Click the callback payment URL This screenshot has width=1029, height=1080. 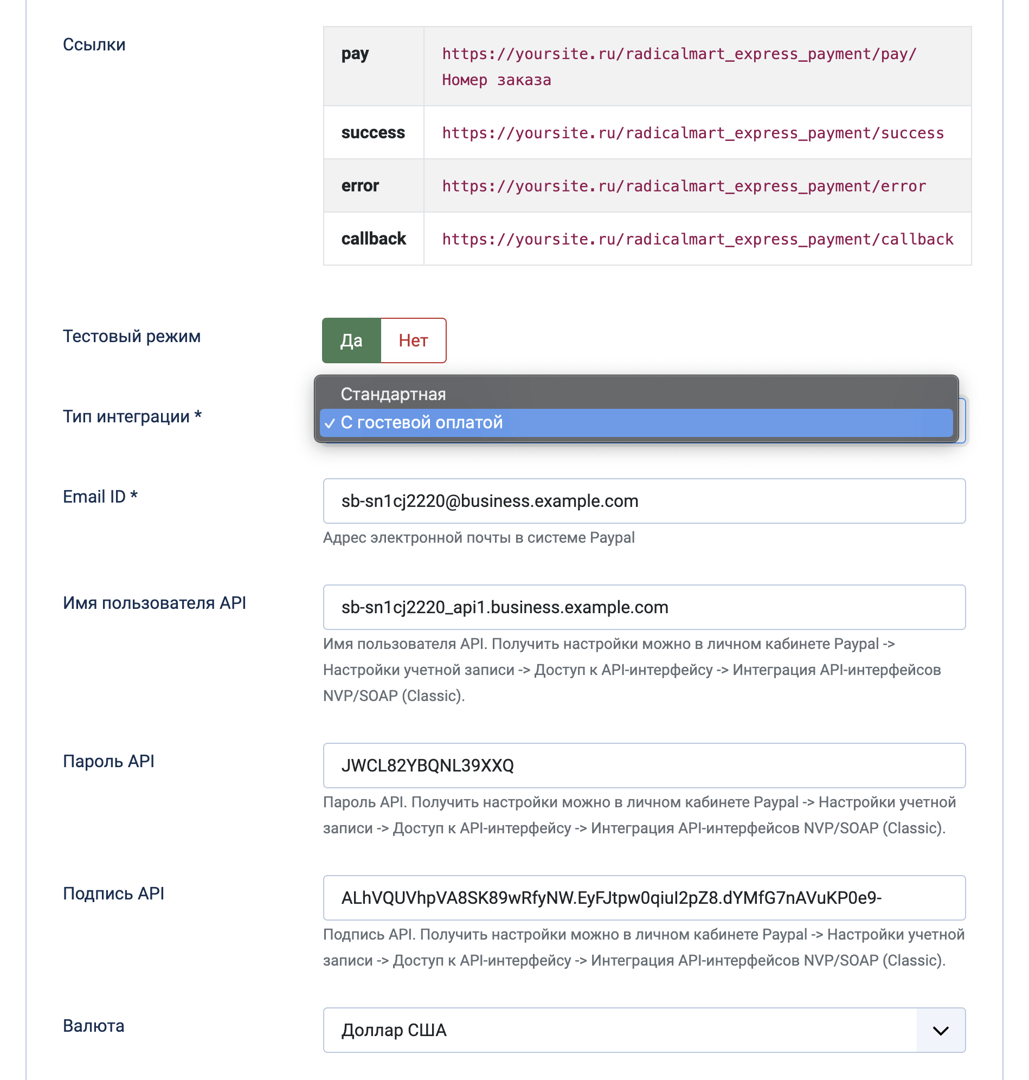pos(697,239)
